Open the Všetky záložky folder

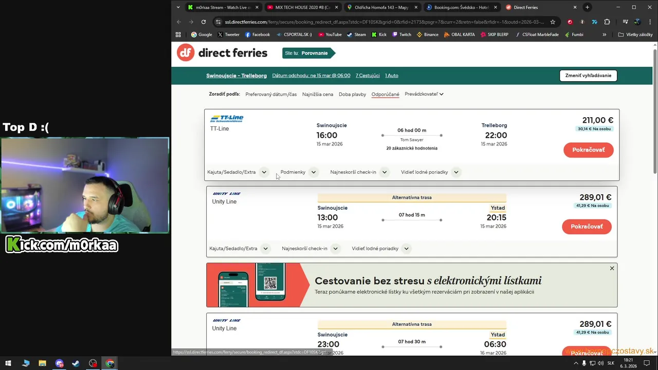coord(635,34)
